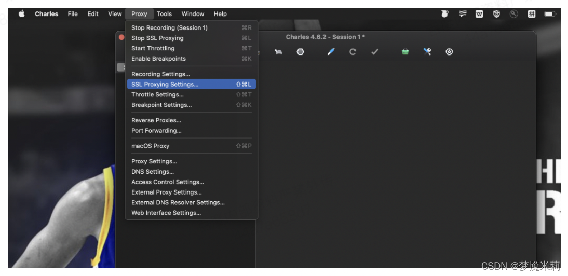Open Throttle Settings...
The image size is (568, 276).
pyautogui.click(x=192, y=94)
